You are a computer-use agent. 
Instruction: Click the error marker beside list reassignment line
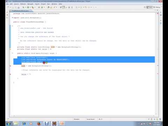10,66
